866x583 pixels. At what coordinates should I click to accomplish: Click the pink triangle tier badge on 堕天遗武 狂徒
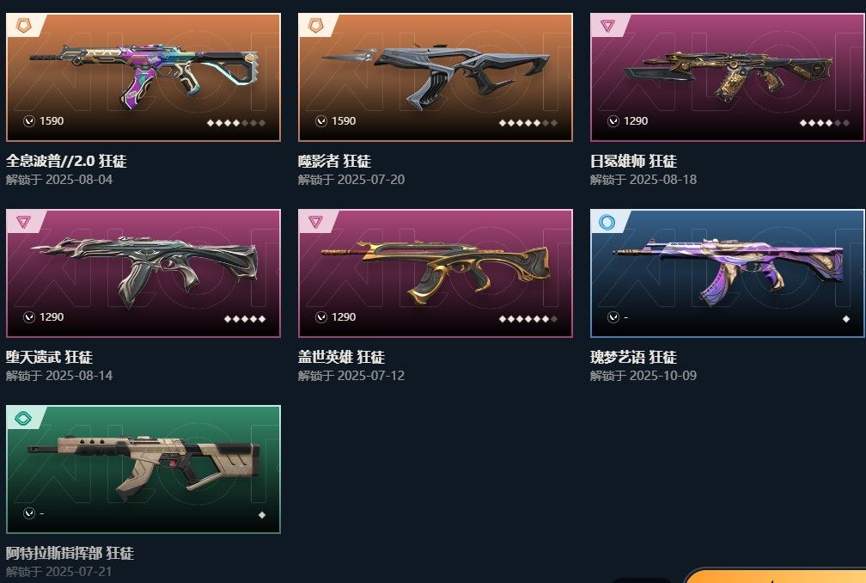23,222
